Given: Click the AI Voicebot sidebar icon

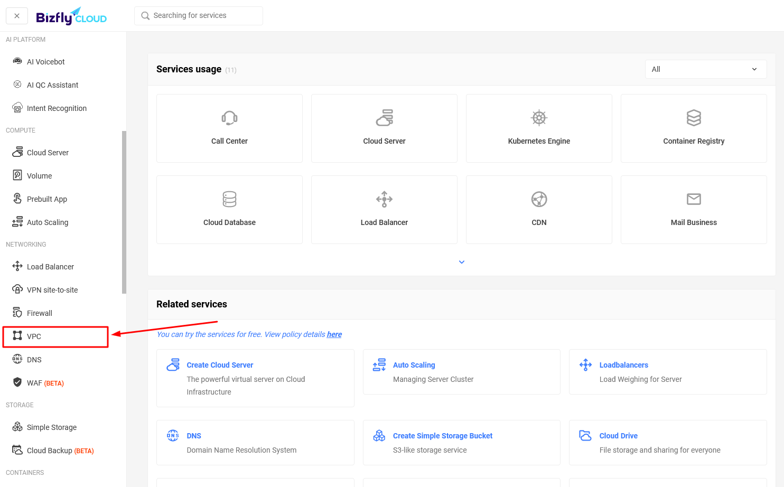Looking at the screenshot, I should point(17,61).
